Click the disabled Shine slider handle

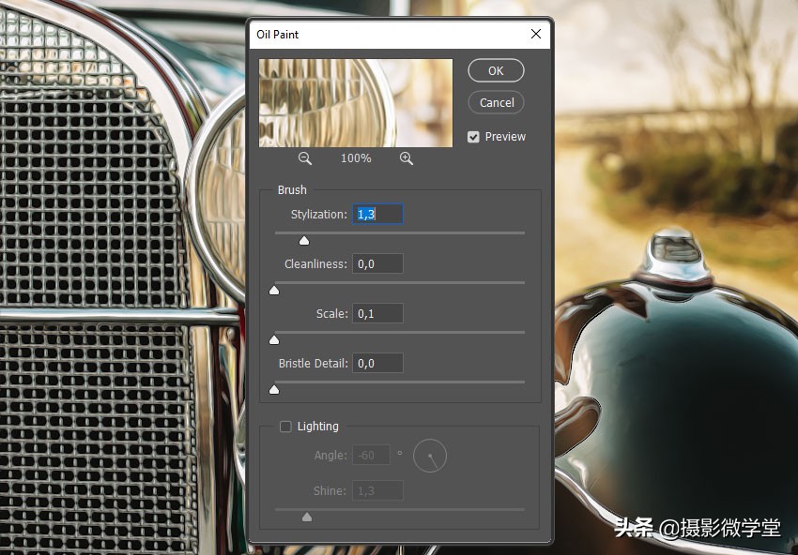(x=307, y=517)
